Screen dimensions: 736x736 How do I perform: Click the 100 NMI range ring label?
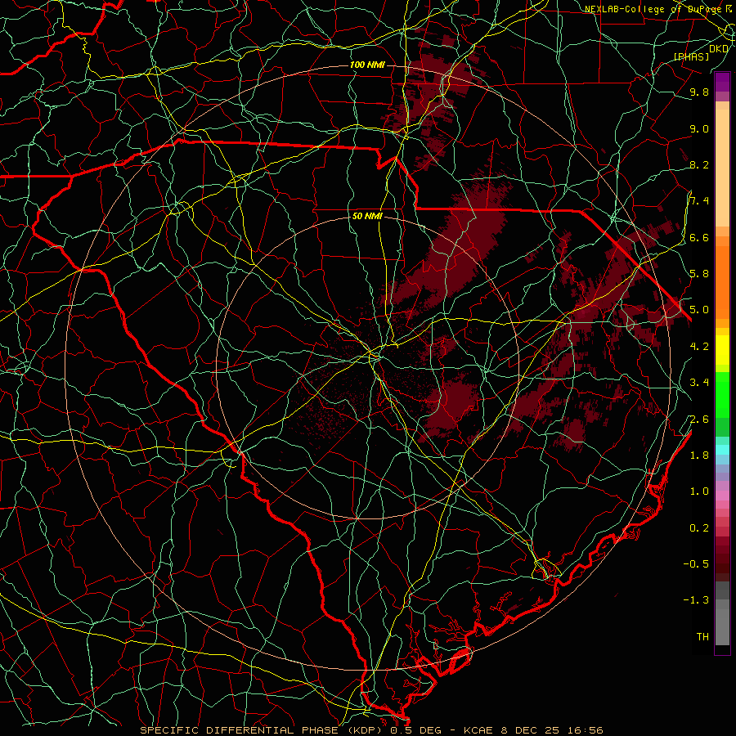(367, 65)
